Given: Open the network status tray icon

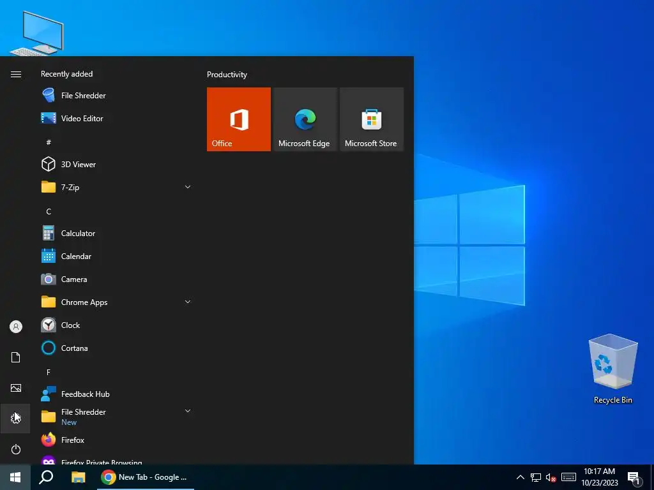Looking at the screenshot, I should tap(536, 477).
